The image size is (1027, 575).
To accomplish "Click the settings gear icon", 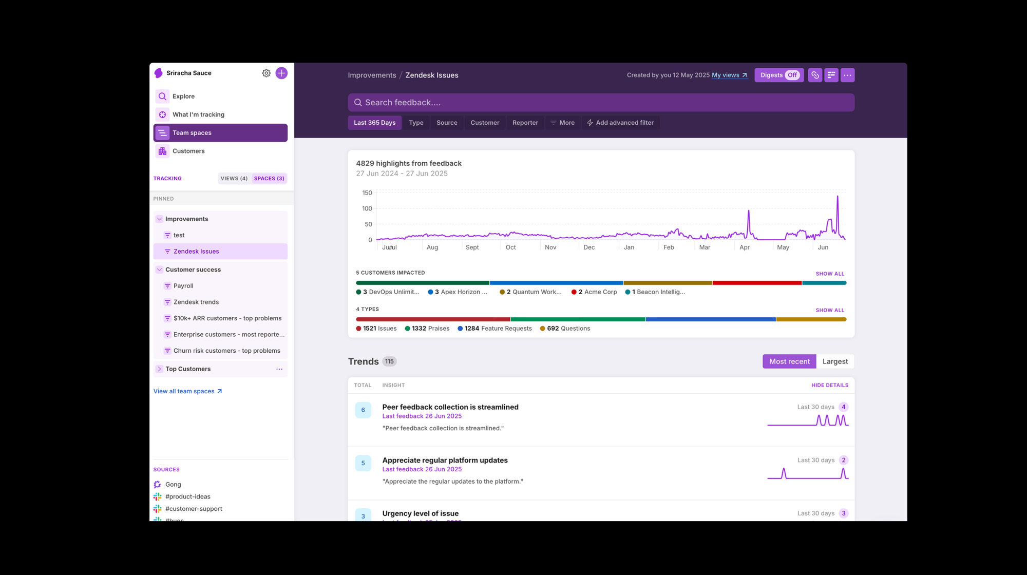I will tap(266, 73).
